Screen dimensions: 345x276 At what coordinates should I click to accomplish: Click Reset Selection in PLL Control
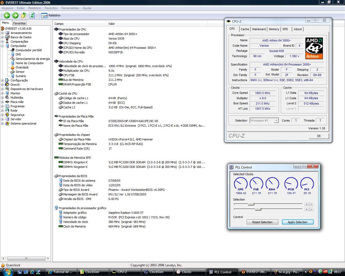point(262,222)
